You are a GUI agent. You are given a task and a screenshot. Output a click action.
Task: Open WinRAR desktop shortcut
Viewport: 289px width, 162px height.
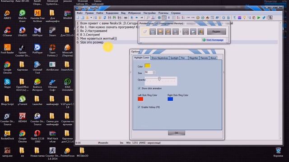[67, 15]
